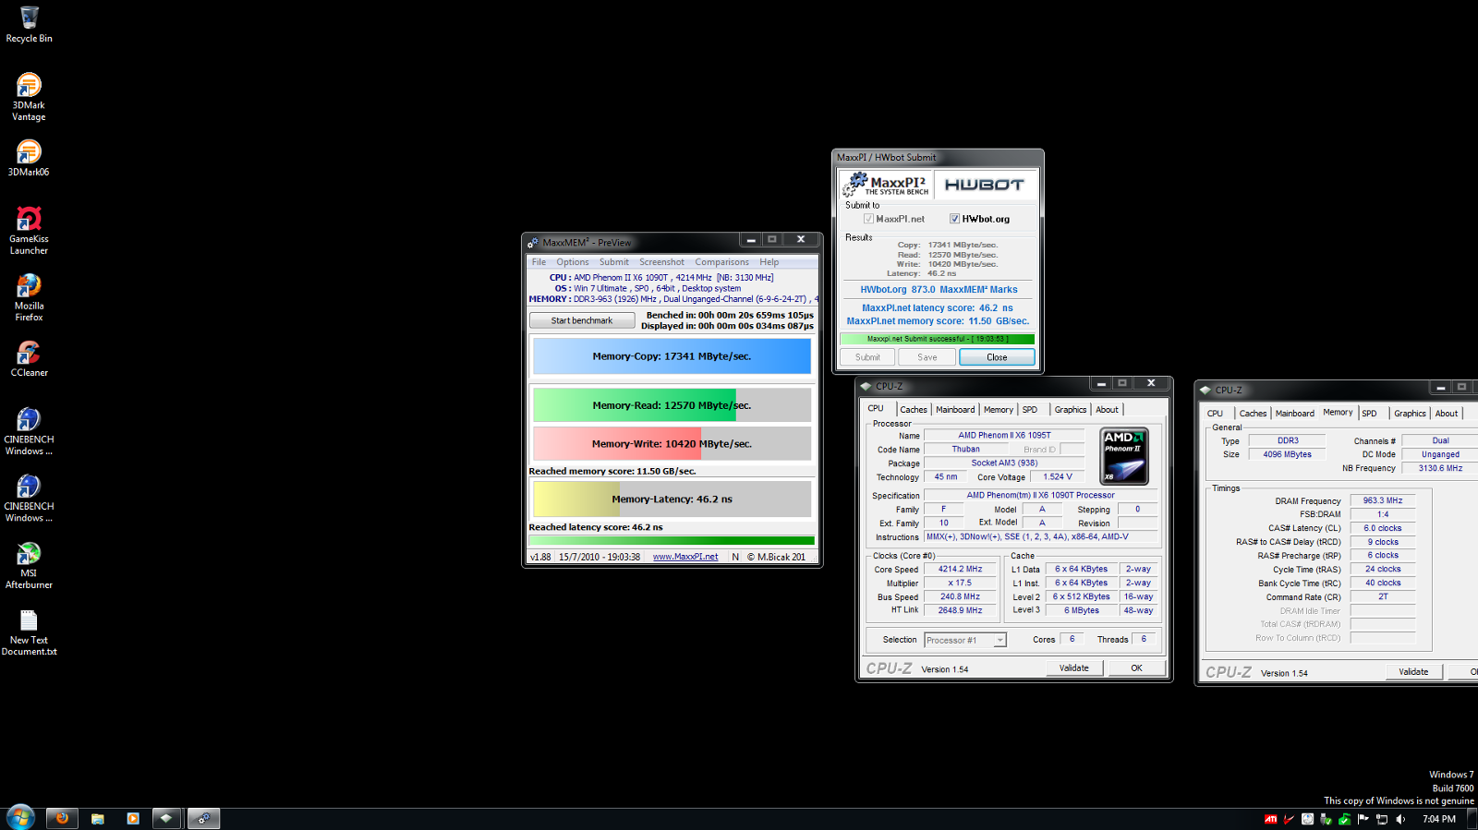Select SPD tab in right CPU-Z window
This screenshot has height=830, width=1478.
pos(1369,414)
